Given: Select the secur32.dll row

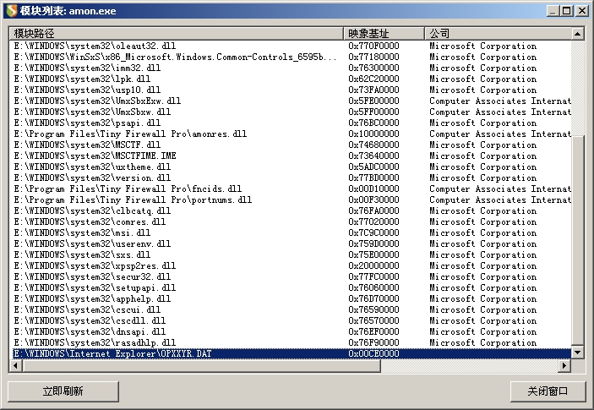Looking at the screenshot, I should point(291,276).
